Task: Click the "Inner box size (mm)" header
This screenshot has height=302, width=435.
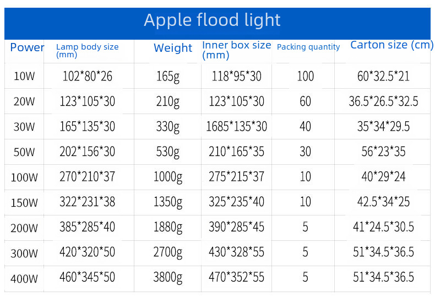Action: [x=236, y=50]
